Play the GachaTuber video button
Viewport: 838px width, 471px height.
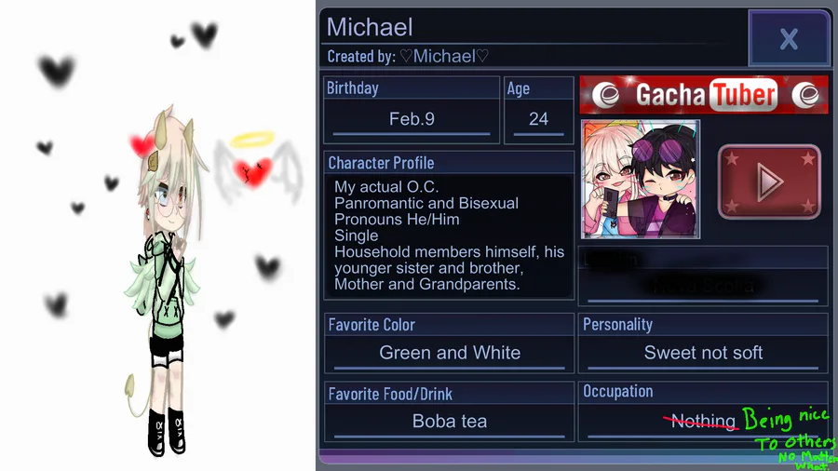pyautogui.click(x=769, y=182)
